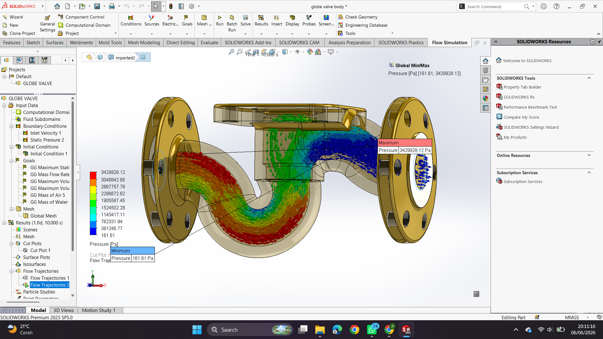This screenshot has width=603, height=339.
Task: Switch to the SOLIDWORKS CAM tab
Action: (x=299, y=43)
